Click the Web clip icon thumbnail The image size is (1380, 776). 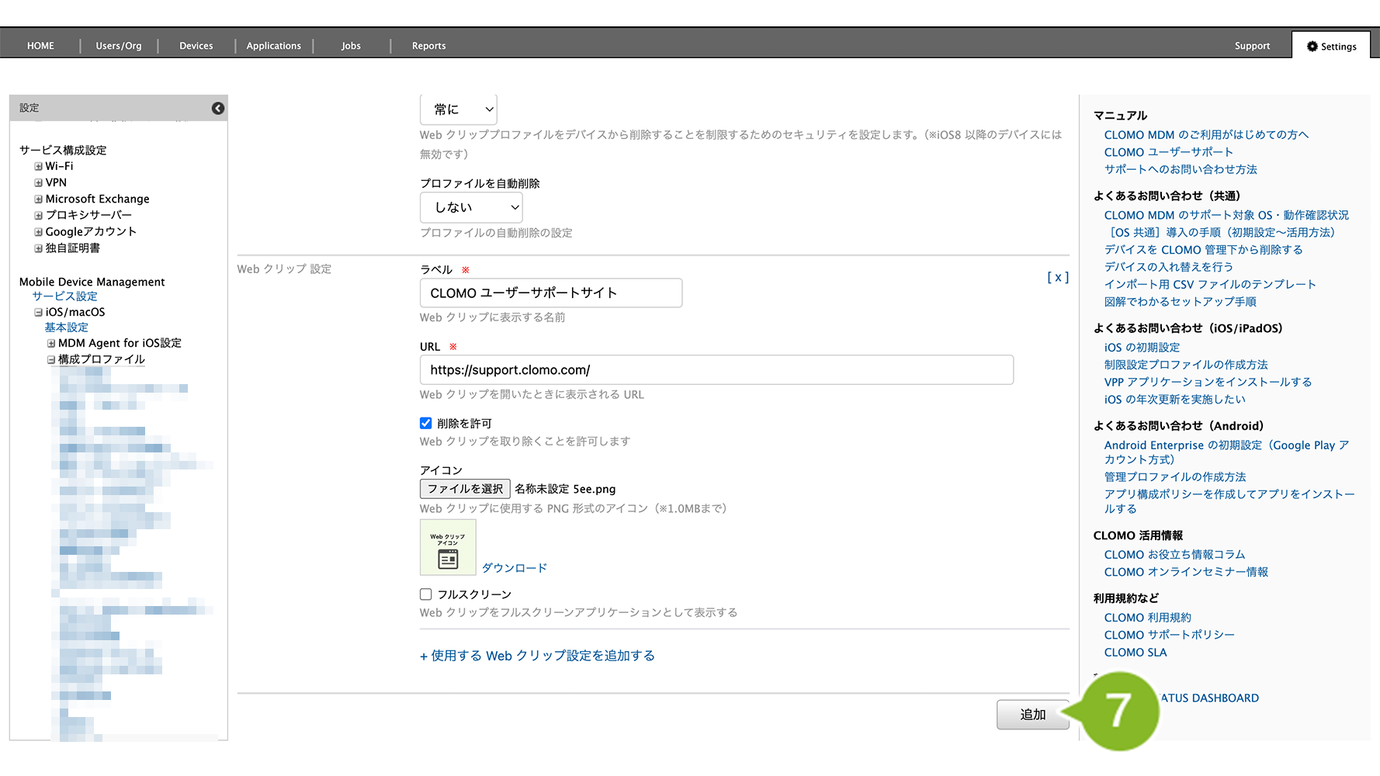point(448,548)
